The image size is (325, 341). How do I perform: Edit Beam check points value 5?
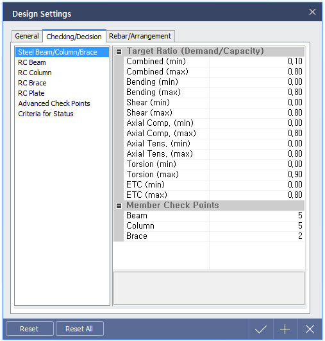(x=257, y=216)
